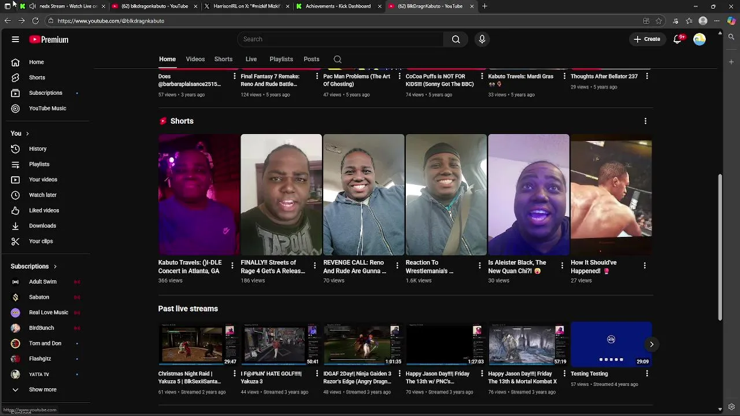Switch to HarrisonIRL on X tab
Image resolution: width=740 pixels, height=416 pixels.
(246, 6)
